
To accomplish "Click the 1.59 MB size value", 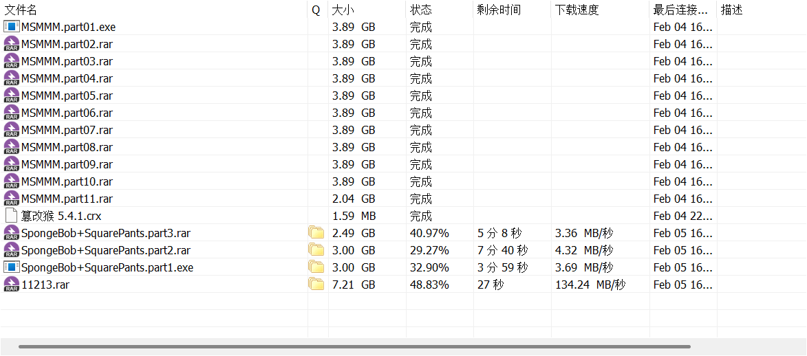I will 354,216.
